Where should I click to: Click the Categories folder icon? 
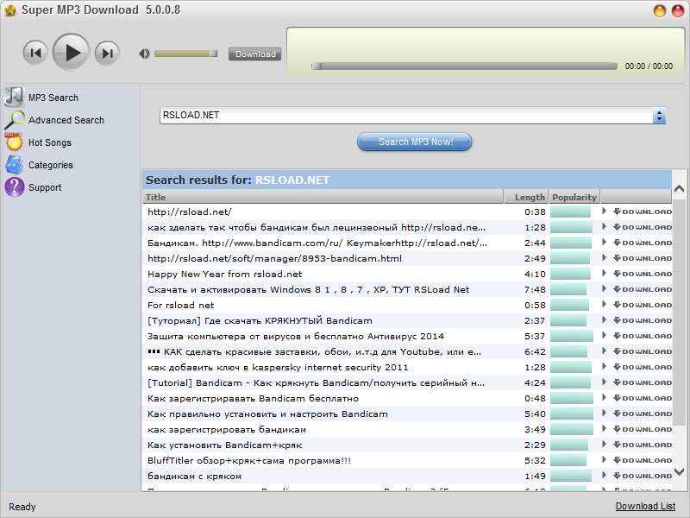point(14,165)
